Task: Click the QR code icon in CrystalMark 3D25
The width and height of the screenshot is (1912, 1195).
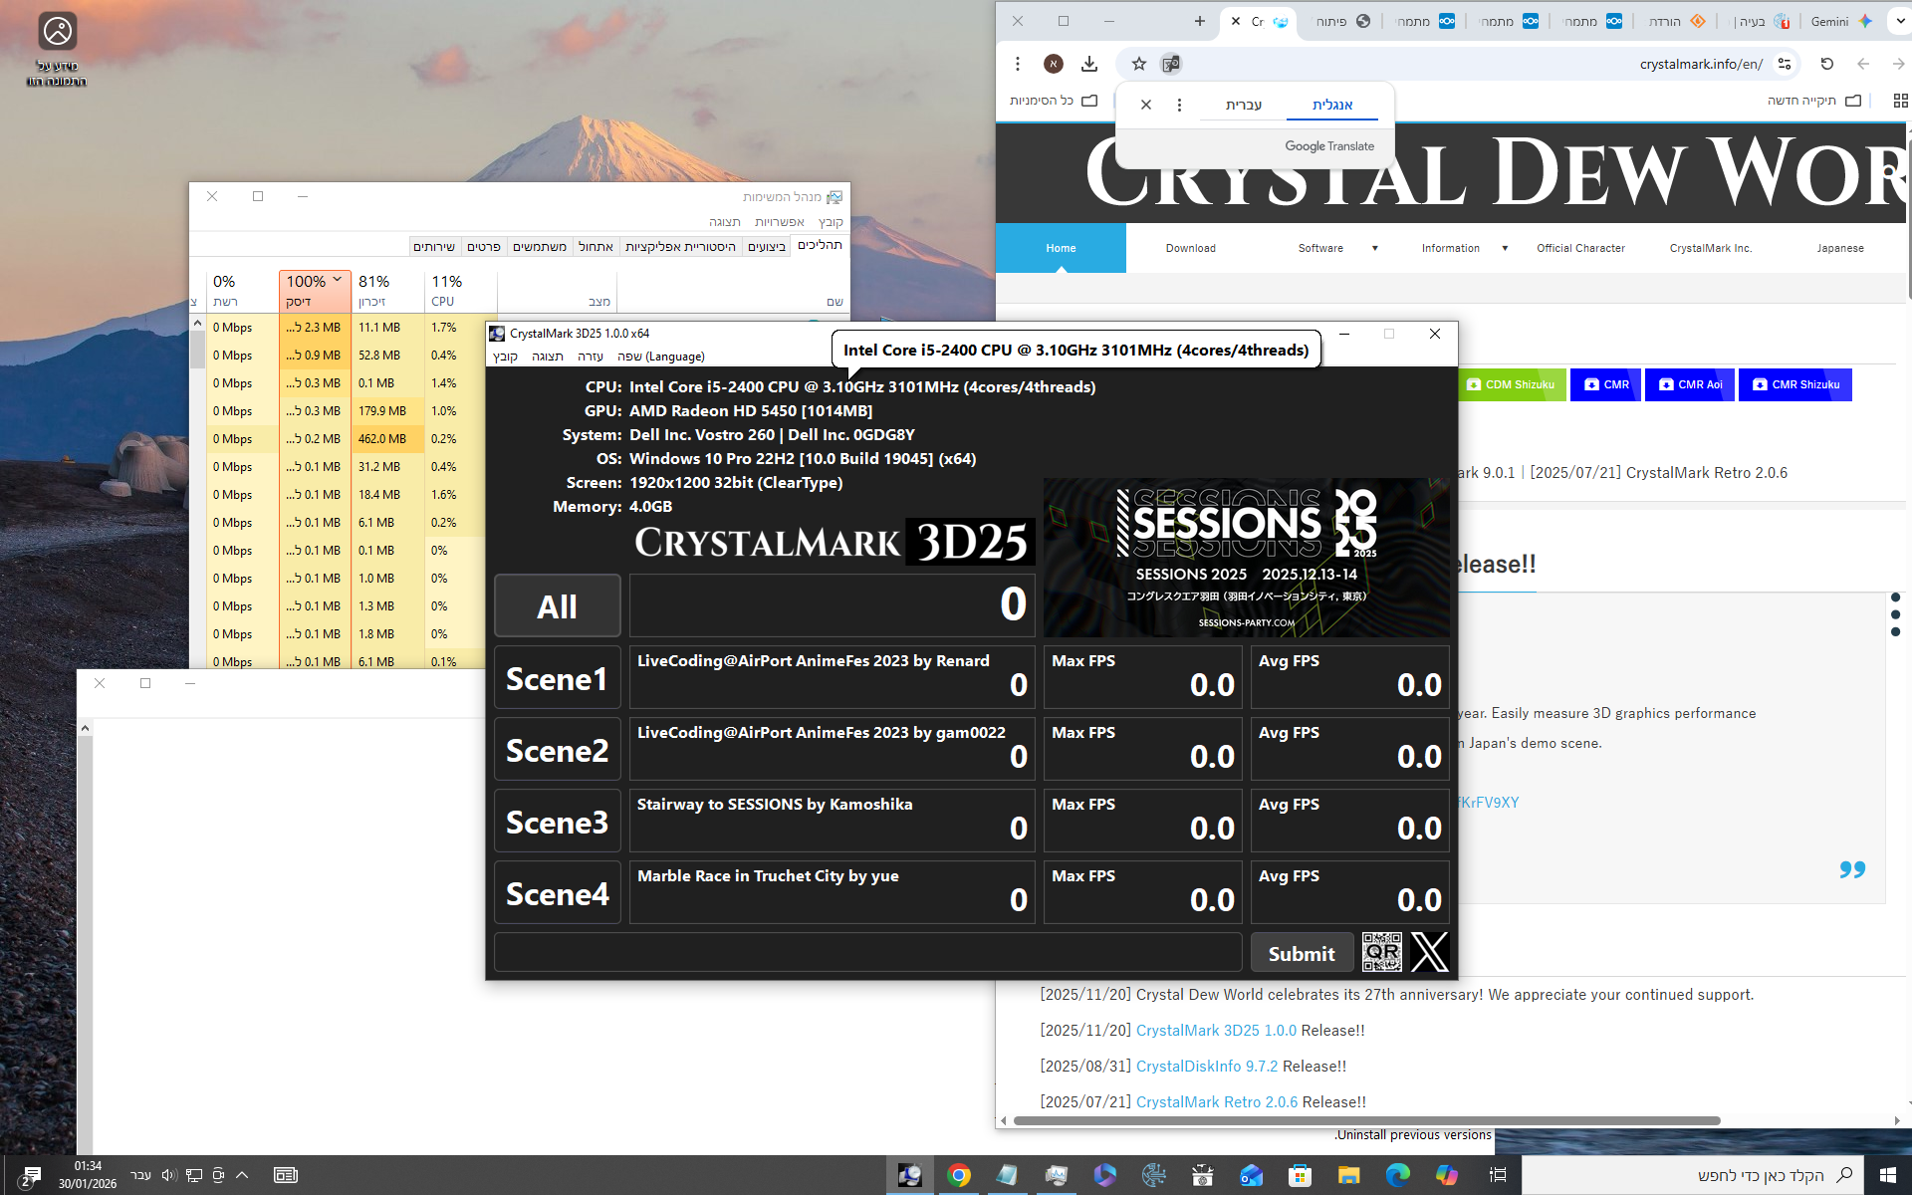Action: pyautogui.click(x=1380, y=952)
